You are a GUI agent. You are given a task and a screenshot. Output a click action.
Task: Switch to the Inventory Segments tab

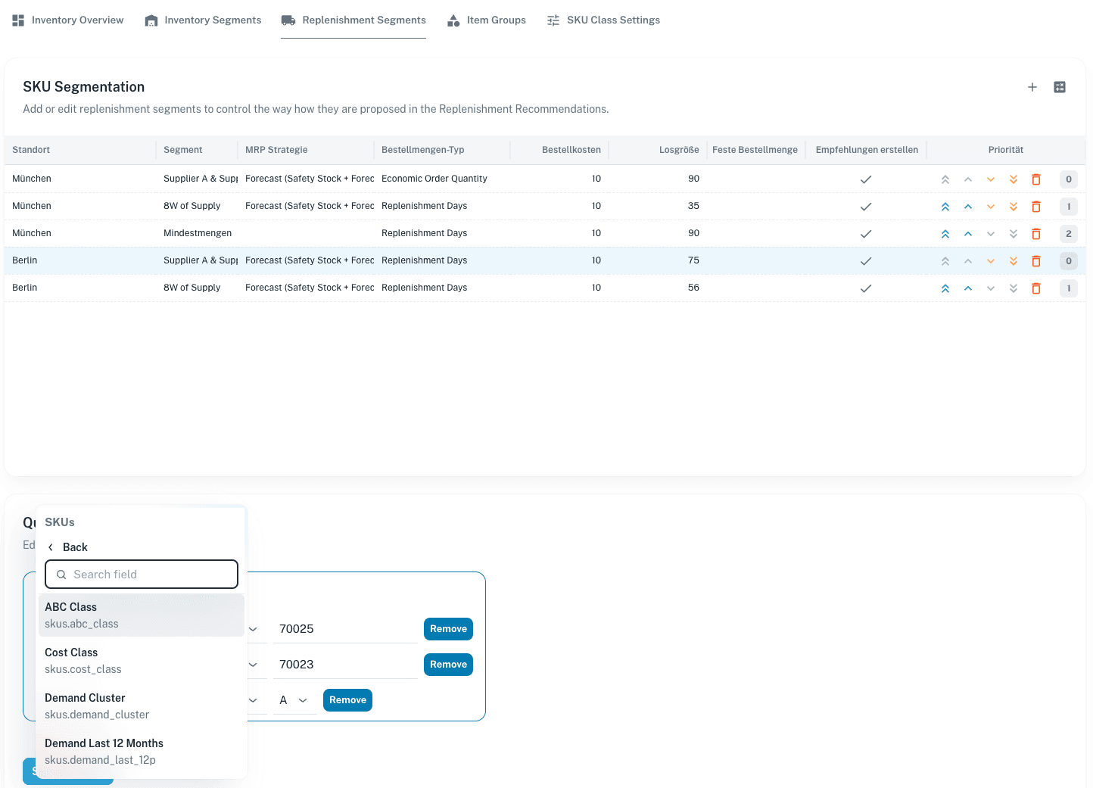click(203, 20)
